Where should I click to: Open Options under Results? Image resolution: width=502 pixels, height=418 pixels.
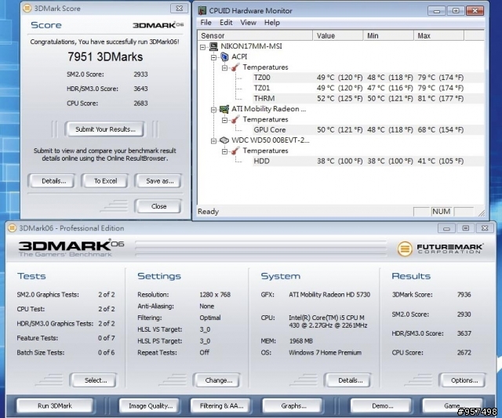463,380
